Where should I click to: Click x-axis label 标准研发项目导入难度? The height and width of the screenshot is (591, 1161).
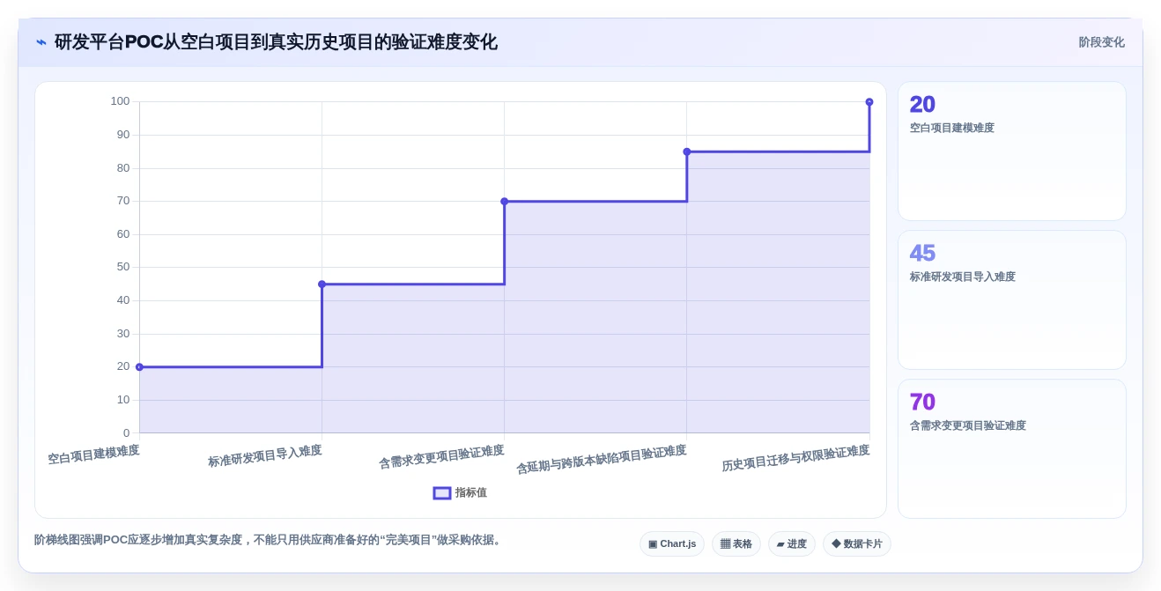[x=265, y=456]
